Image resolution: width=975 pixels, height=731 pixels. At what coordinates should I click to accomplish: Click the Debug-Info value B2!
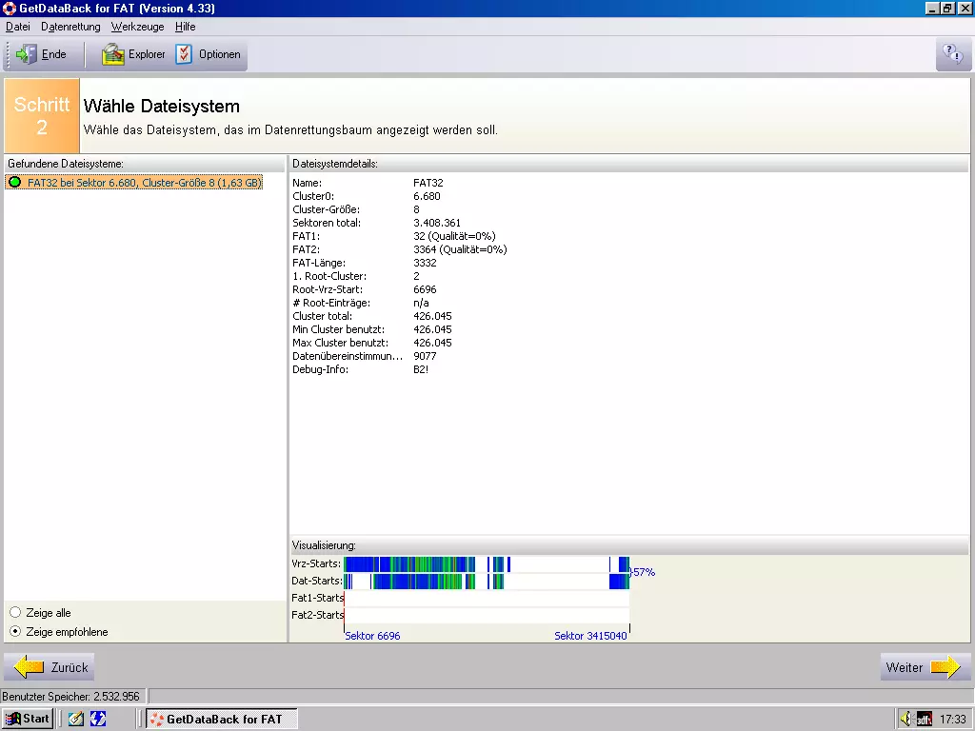(421, 369)
